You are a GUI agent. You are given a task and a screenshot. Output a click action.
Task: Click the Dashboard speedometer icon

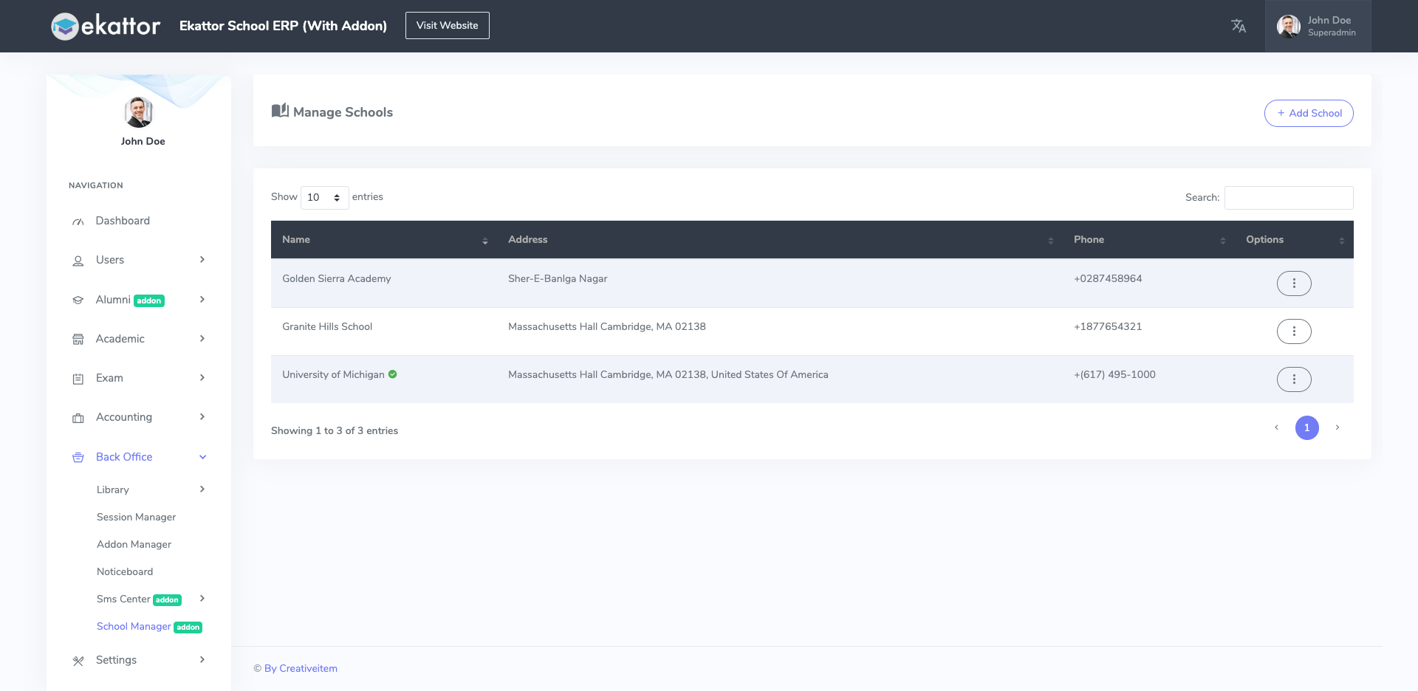78,221
